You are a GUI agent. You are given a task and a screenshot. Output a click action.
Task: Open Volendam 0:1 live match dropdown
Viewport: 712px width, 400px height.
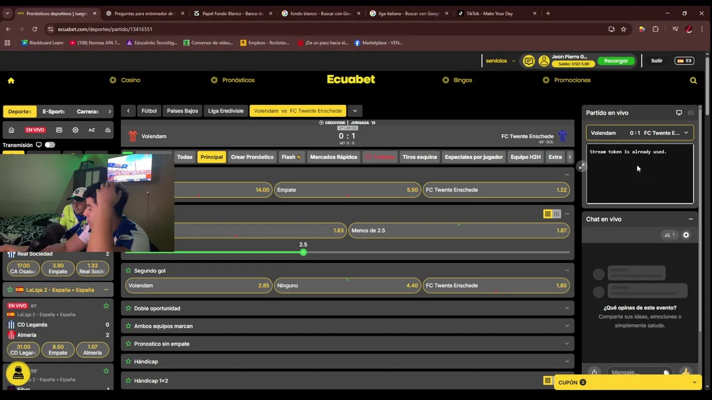point(640,133)
